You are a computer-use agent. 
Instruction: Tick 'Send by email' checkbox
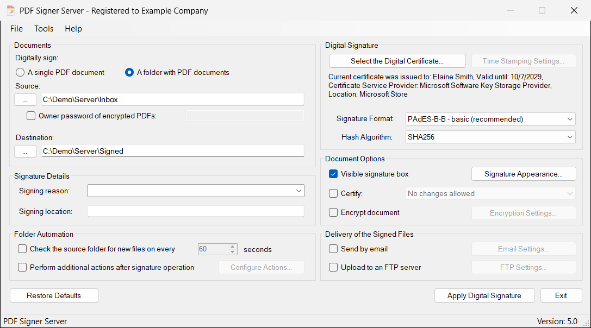333,249
